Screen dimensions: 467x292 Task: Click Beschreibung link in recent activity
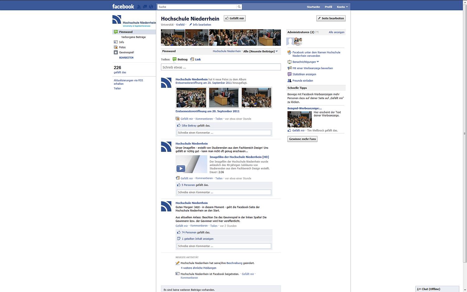(x=234, y=263)
